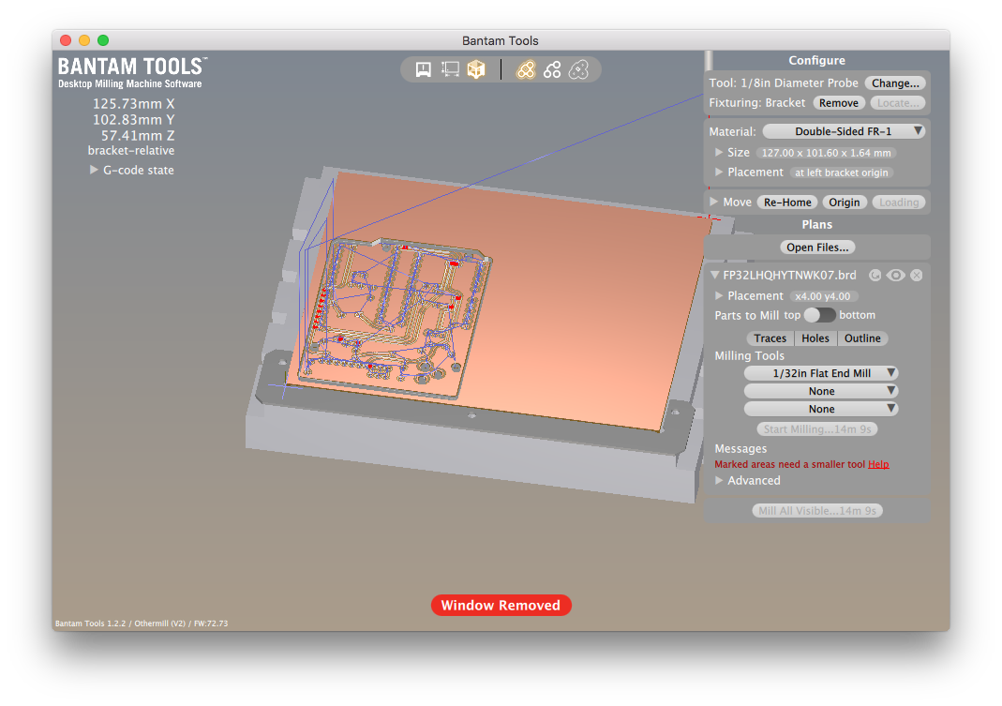Activate the 3D cube perspective view icon
Screen dimensions: 1002x706
pos(476,69)
